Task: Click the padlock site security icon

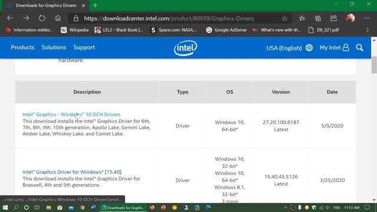Action: (x=76, y=18)
